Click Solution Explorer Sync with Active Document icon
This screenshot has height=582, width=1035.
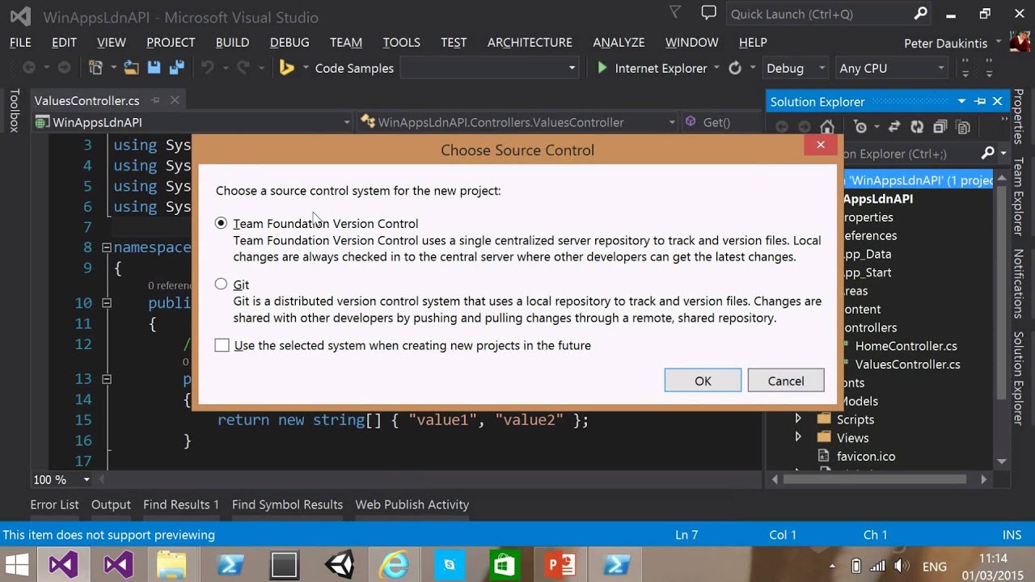[x=894, y=127]
